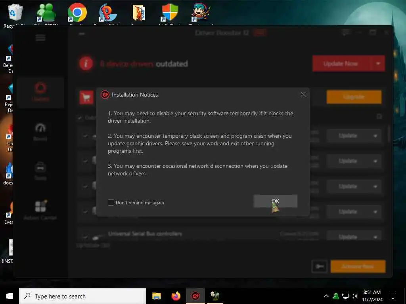406x304 pixels.
Task: Click the Driver Booster logo beside Installation Notices
Action: pos(105,95)
